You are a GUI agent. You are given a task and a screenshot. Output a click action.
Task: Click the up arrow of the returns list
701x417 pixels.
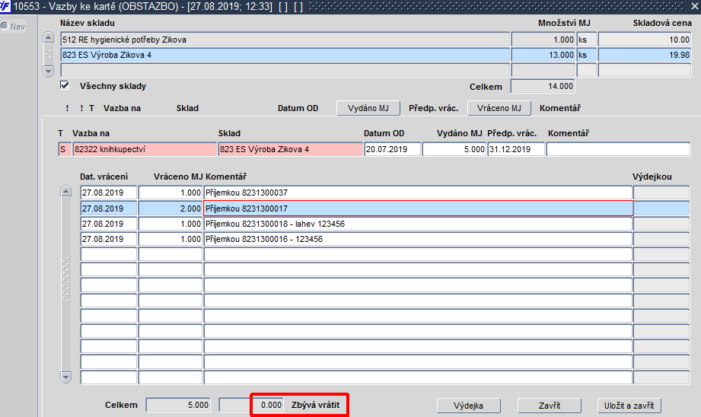click(65, 192)
